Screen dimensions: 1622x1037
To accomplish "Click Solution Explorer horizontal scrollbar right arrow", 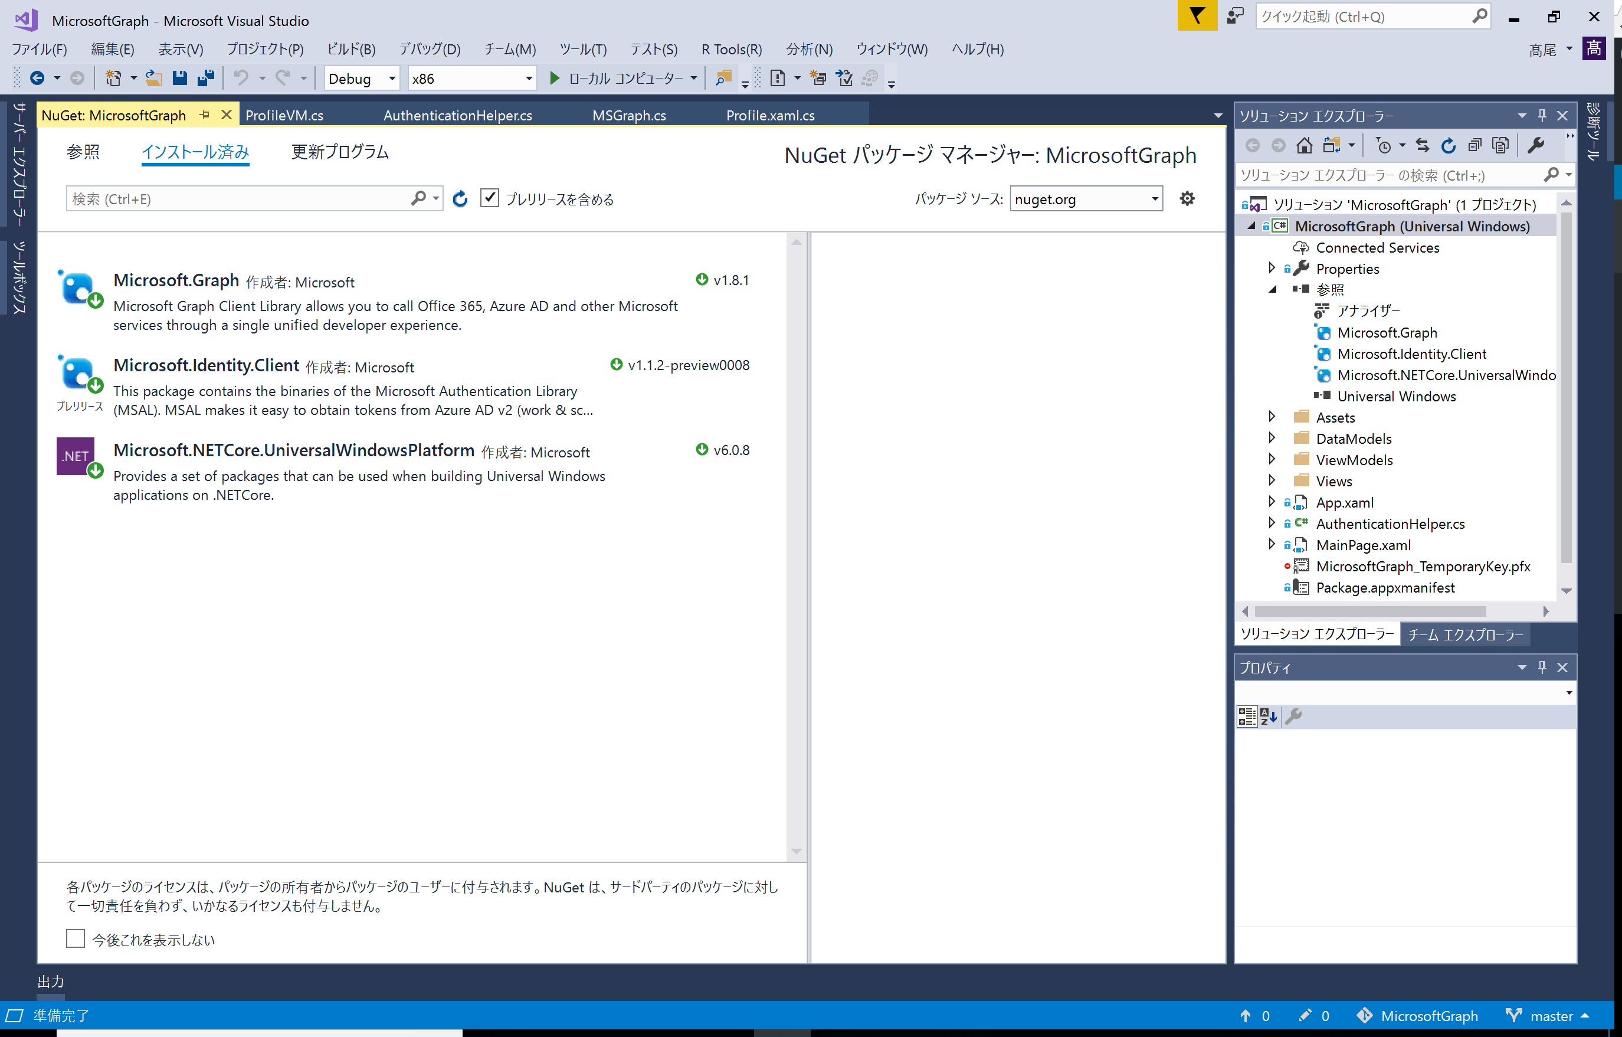I will tap(1546, 611).
